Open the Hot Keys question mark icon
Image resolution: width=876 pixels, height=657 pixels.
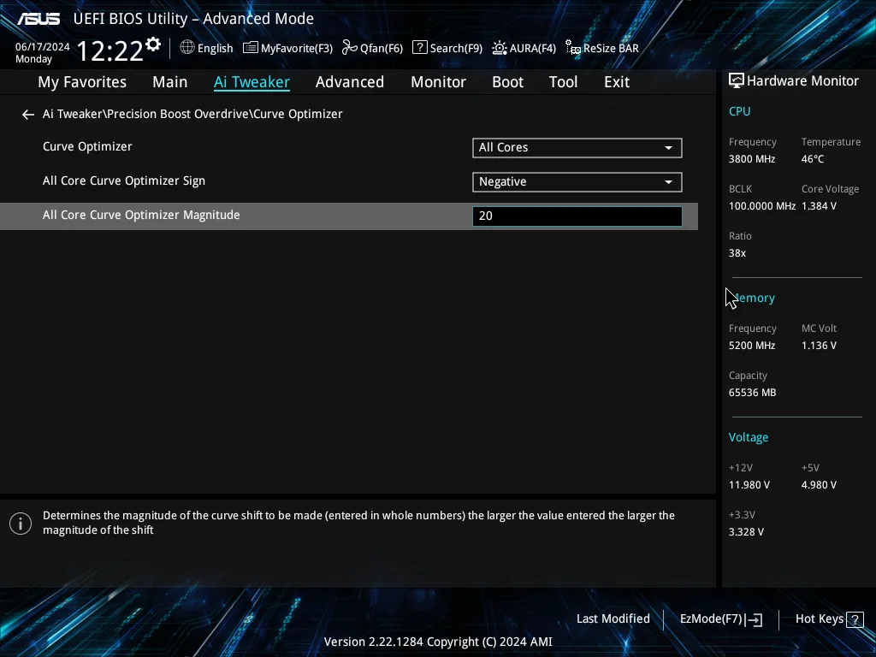pos(855,619)
